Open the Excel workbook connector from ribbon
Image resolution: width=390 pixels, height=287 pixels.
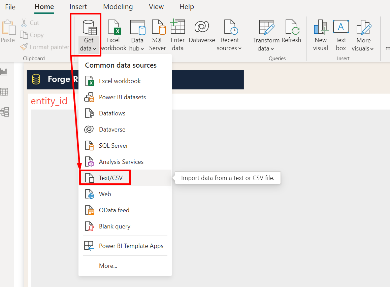tap(113, 34)
